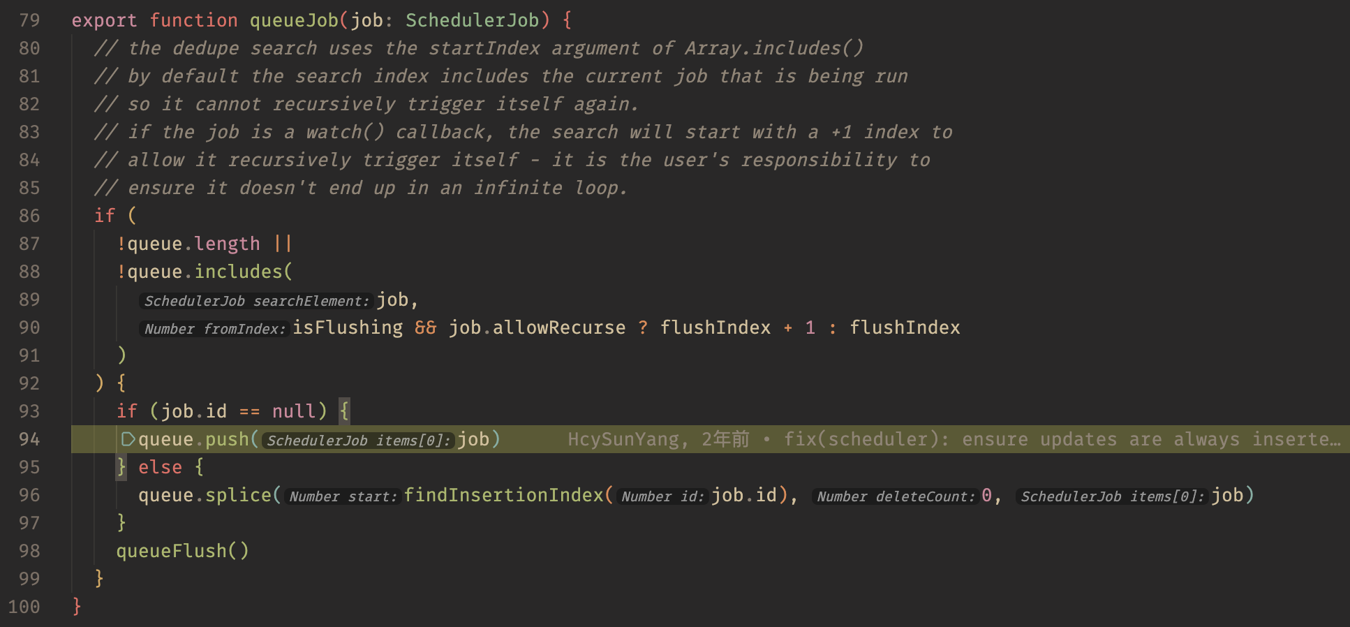Click the 'items[0]:' hint in queue.push
Viewport: 1350px width, 627px height.
[359, 441]
